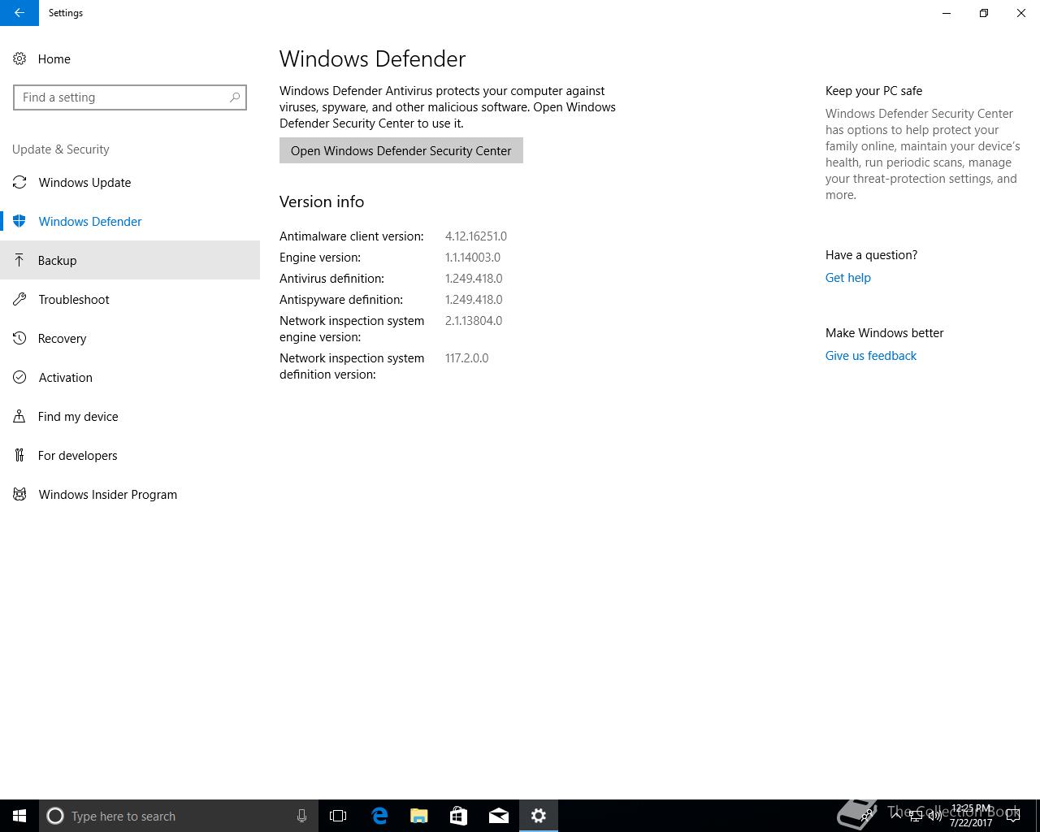Open the clock and date flyout
Image resolution: width=1040 pixels, height=832 pixels.
coord(972,816)
